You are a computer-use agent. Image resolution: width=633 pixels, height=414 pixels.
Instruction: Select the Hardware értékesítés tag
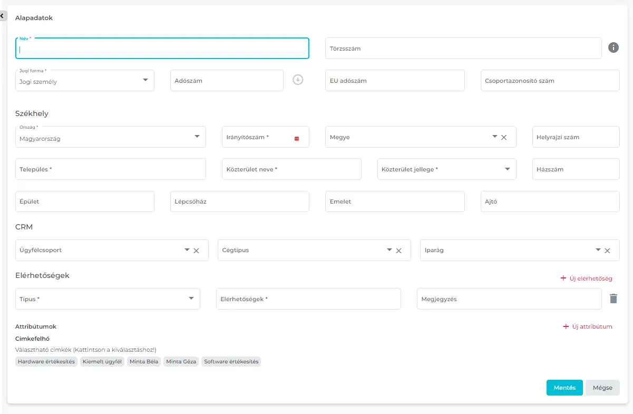point(46,362)
